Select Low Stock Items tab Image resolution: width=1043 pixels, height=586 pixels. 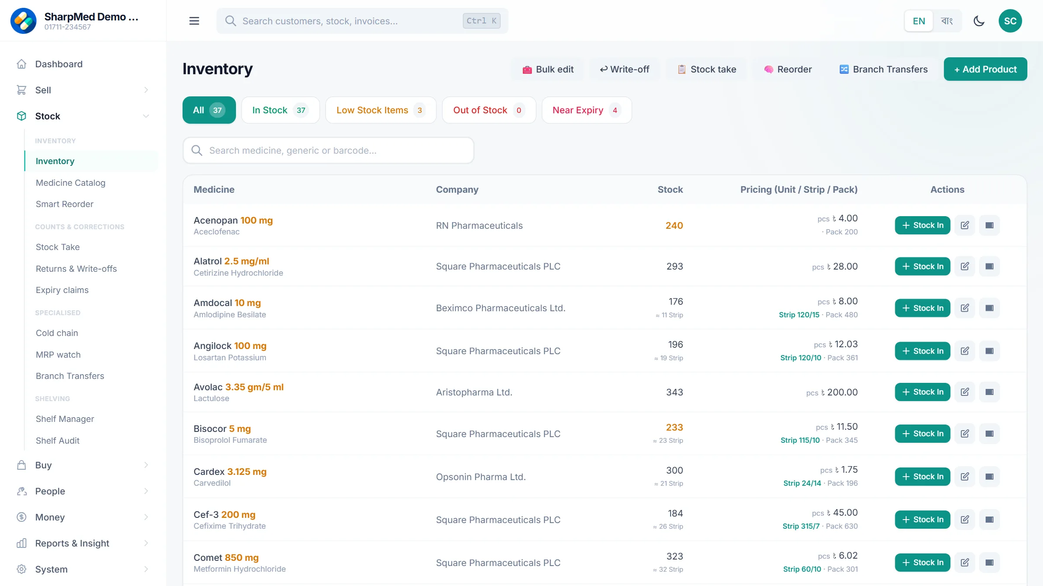coord(381,110)
